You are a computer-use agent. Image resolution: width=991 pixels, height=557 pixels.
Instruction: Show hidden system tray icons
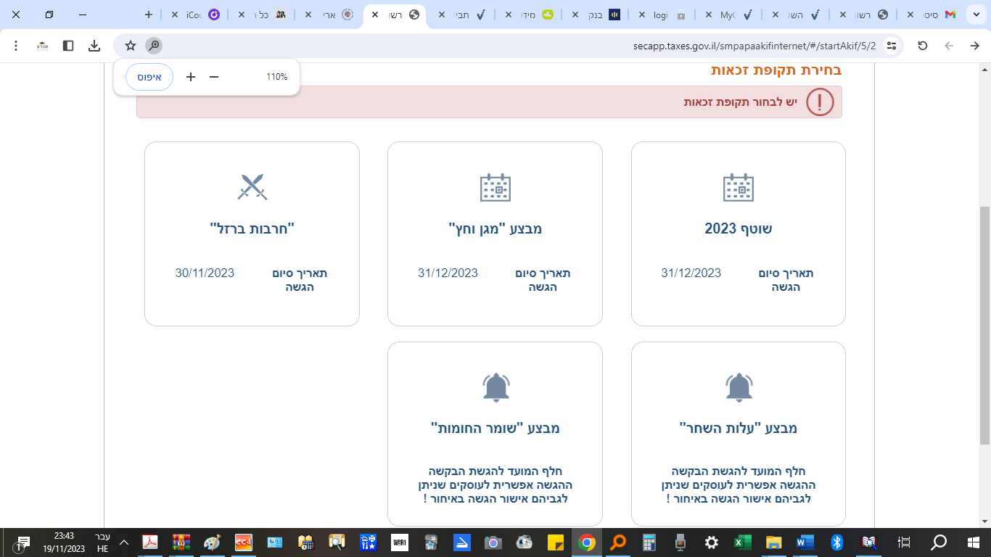coord(124,542)
